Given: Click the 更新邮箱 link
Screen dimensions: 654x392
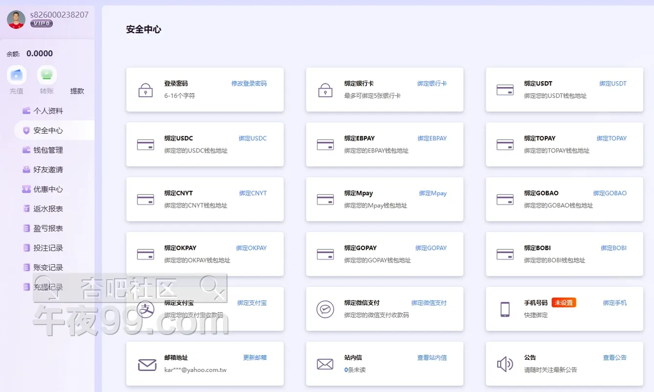Looking at the screenshot, I should [x=255, y=357].
